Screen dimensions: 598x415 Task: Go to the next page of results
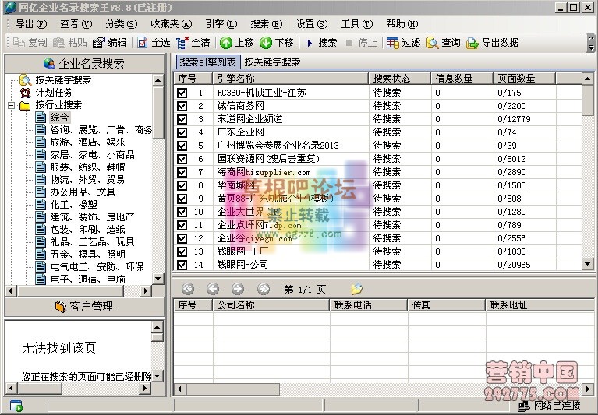click(238, 289)
